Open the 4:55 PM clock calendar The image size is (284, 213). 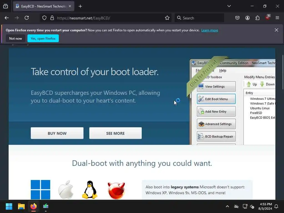point(265,206)
